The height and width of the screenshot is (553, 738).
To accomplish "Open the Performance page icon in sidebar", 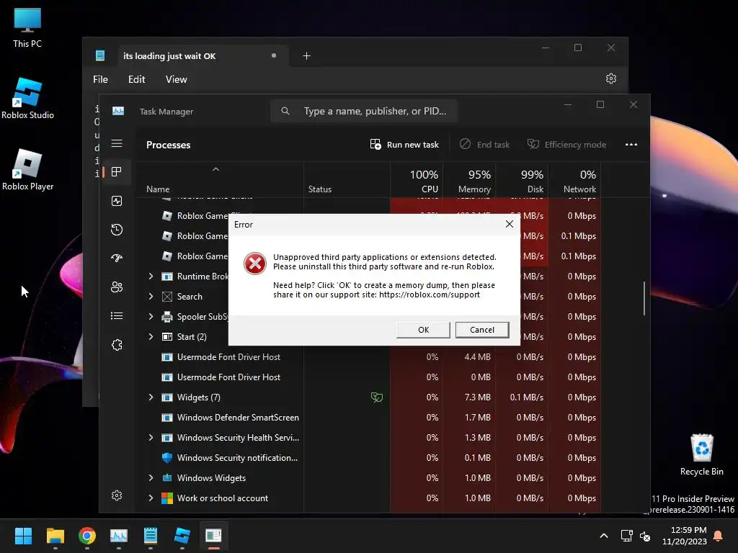I will point(117,201).
